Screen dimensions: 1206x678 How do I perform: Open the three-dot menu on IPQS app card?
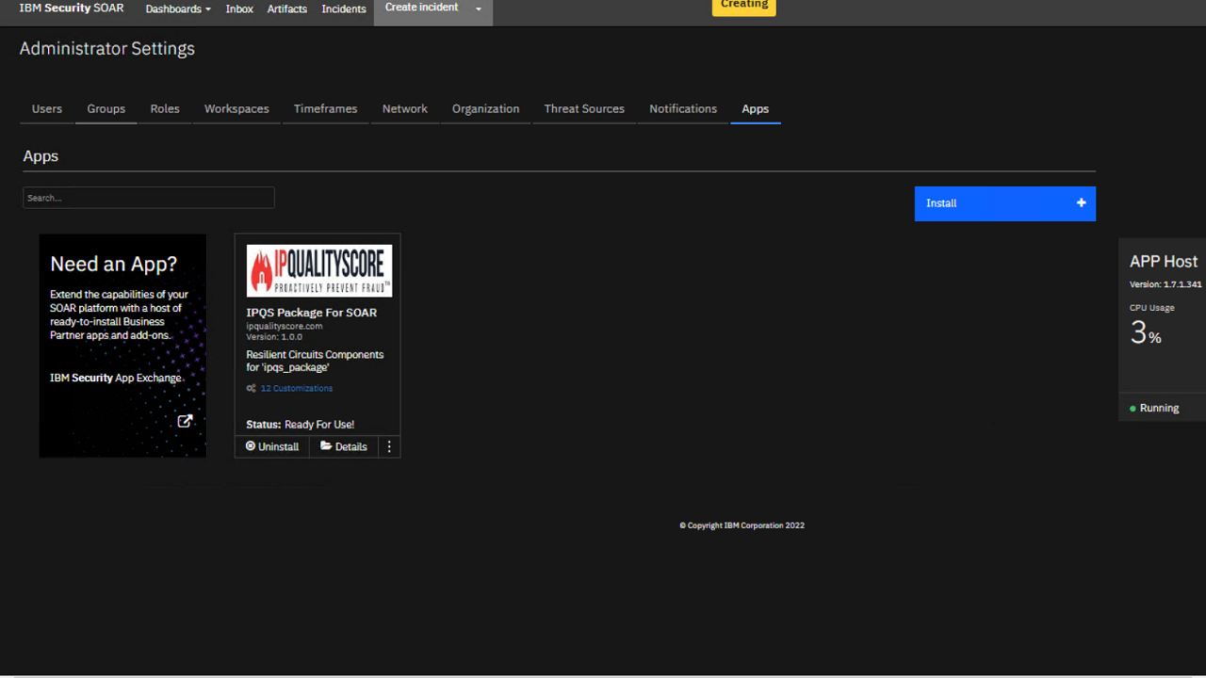point(389,446)
